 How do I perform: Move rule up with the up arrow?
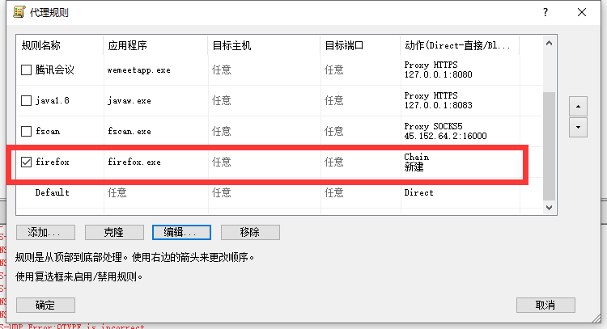click(x=578, y=106)
